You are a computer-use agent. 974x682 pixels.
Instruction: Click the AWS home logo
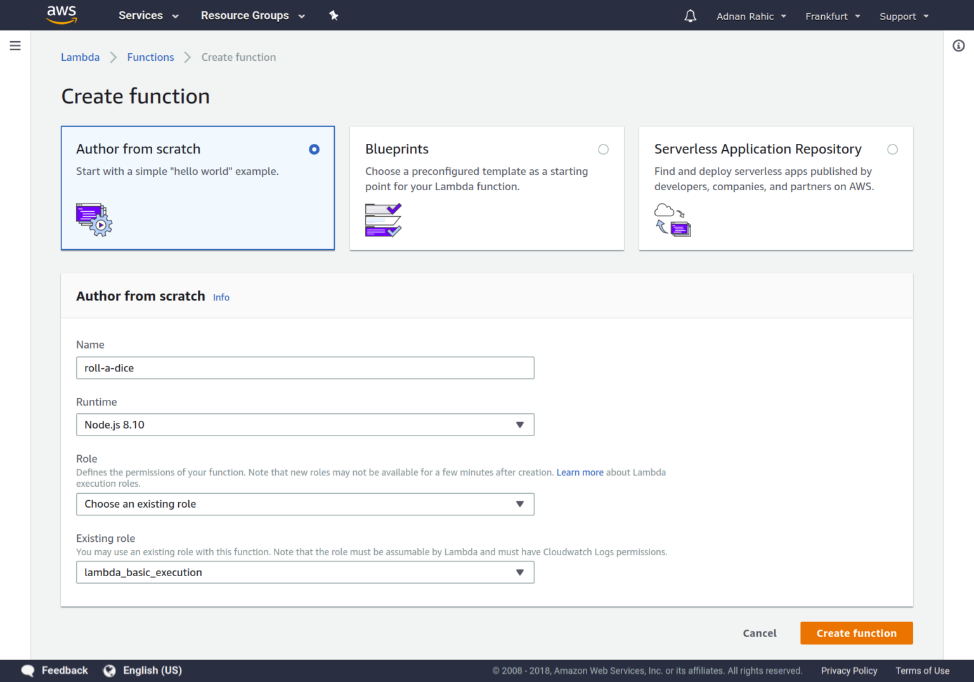[62, 15]
